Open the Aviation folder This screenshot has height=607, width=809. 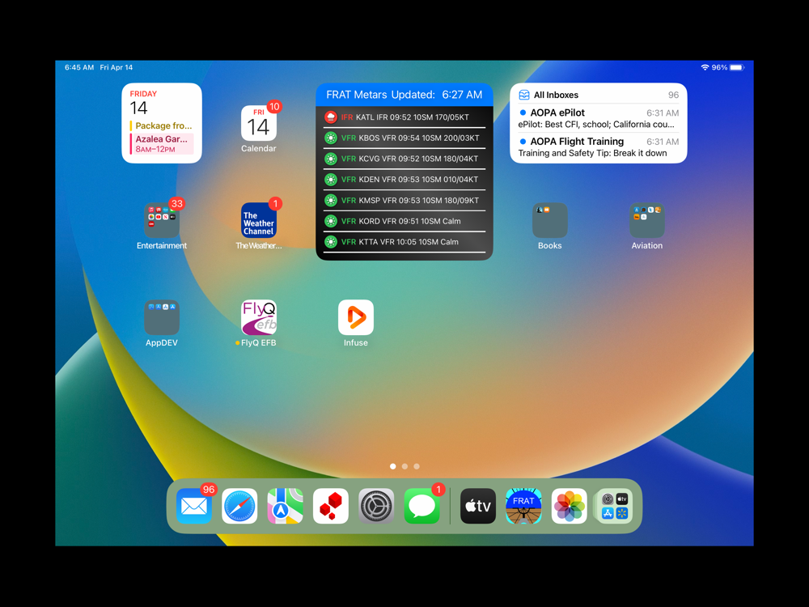(647, 220)
